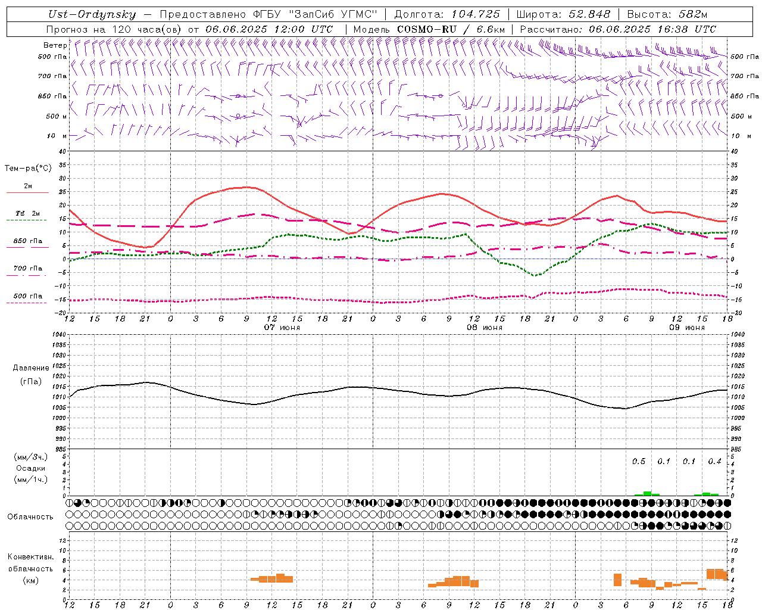Click the station name Ust-Ordynsky in header
The height and width of the screenshot is (610, 762).
click(92, 14)
